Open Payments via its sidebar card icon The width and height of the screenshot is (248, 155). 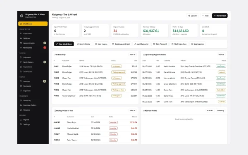point(21,86)
